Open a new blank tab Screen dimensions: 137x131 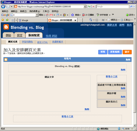(x=80, y=20)
